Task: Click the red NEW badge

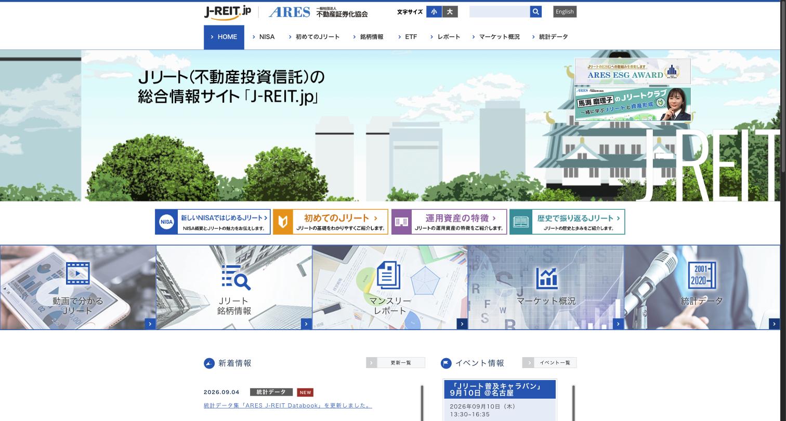Action: 305,392
